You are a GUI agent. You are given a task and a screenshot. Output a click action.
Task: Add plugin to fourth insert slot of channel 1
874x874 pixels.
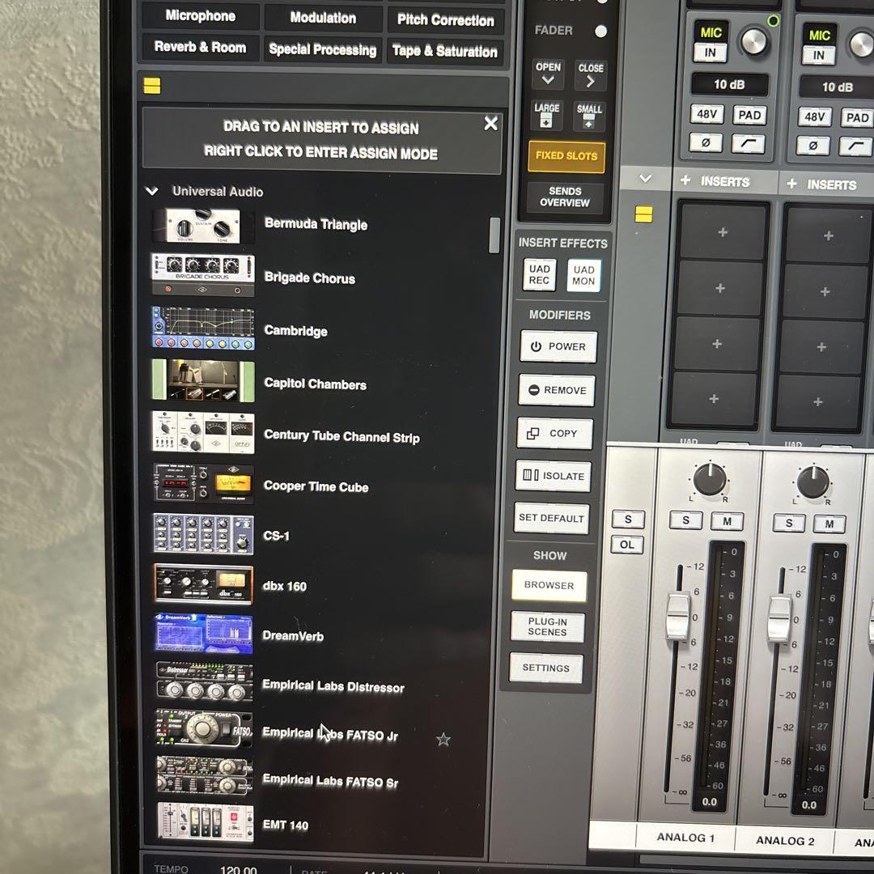(x=714, y=399)
